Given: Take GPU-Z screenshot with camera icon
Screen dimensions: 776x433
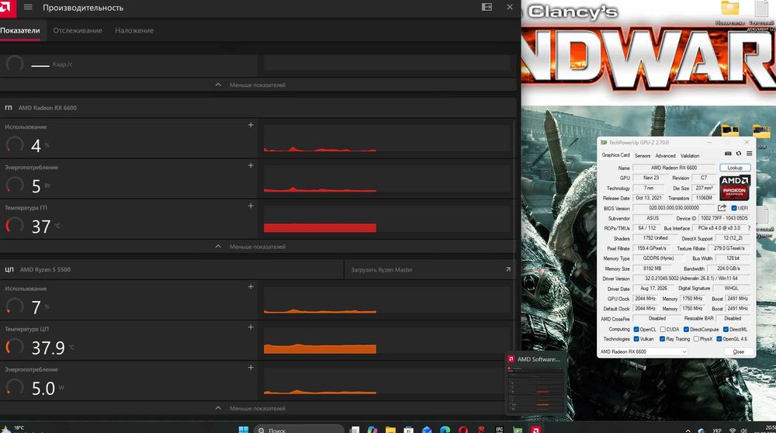Looking at the screenshot, I should pyautogui.click(x=728, y=154).
